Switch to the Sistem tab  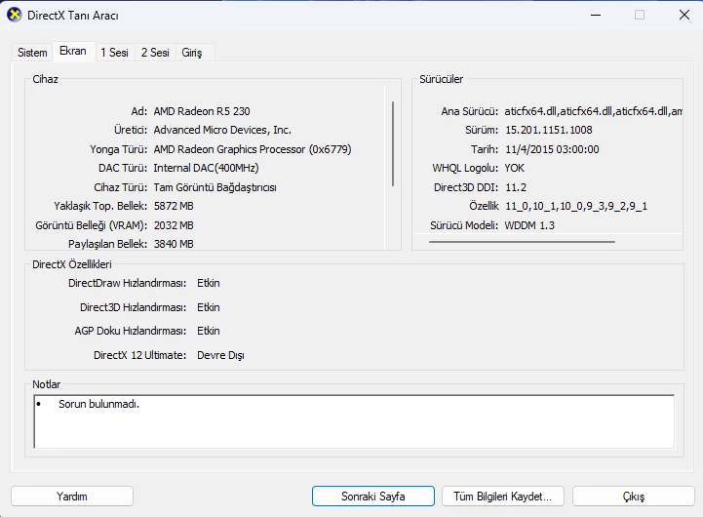(x=32, y=53)
